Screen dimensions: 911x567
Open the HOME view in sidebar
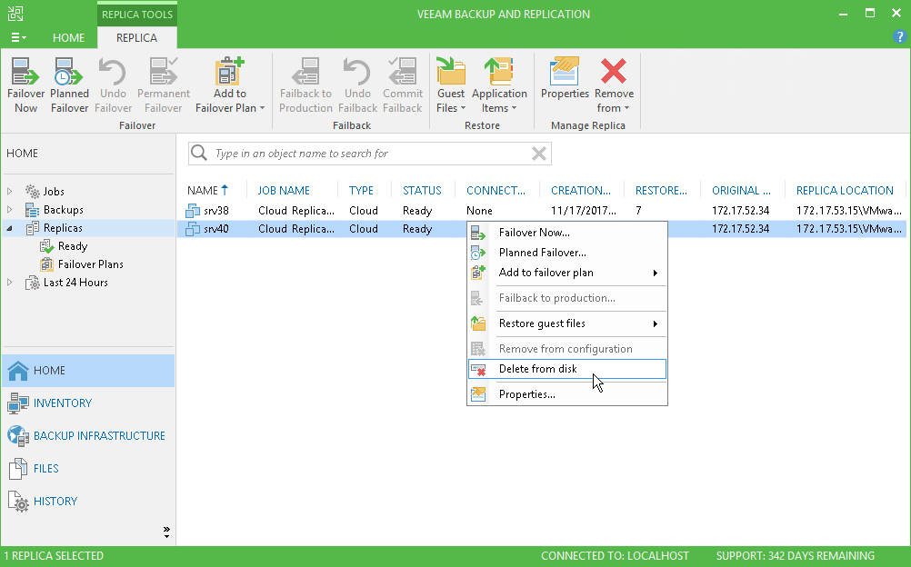click(88, 371)
